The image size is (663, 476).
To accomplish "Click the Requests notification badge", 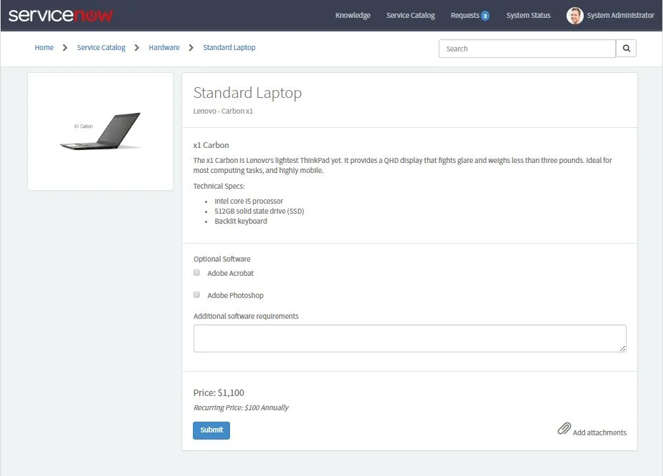I will click(487, 14).
